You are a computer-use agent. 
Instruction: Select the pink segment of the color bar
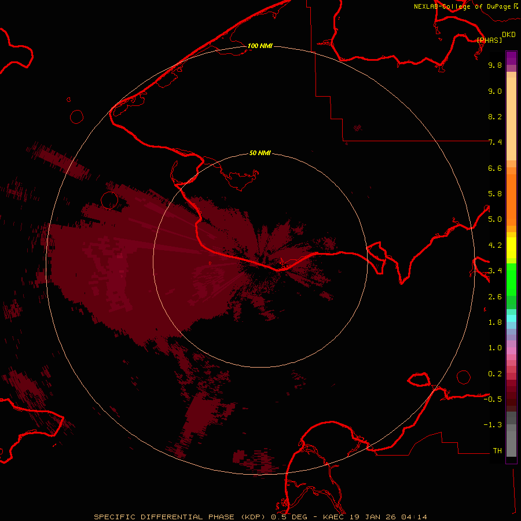click(511, 351)
